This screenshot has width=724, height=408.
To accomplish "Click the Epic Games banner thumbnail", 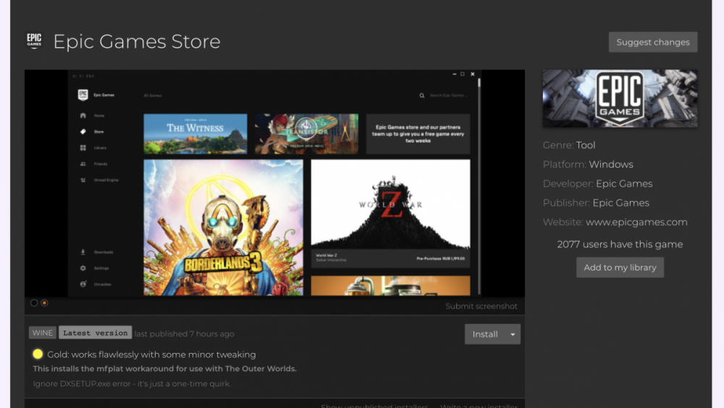I will pyautogui.click(x=620, y=98).
